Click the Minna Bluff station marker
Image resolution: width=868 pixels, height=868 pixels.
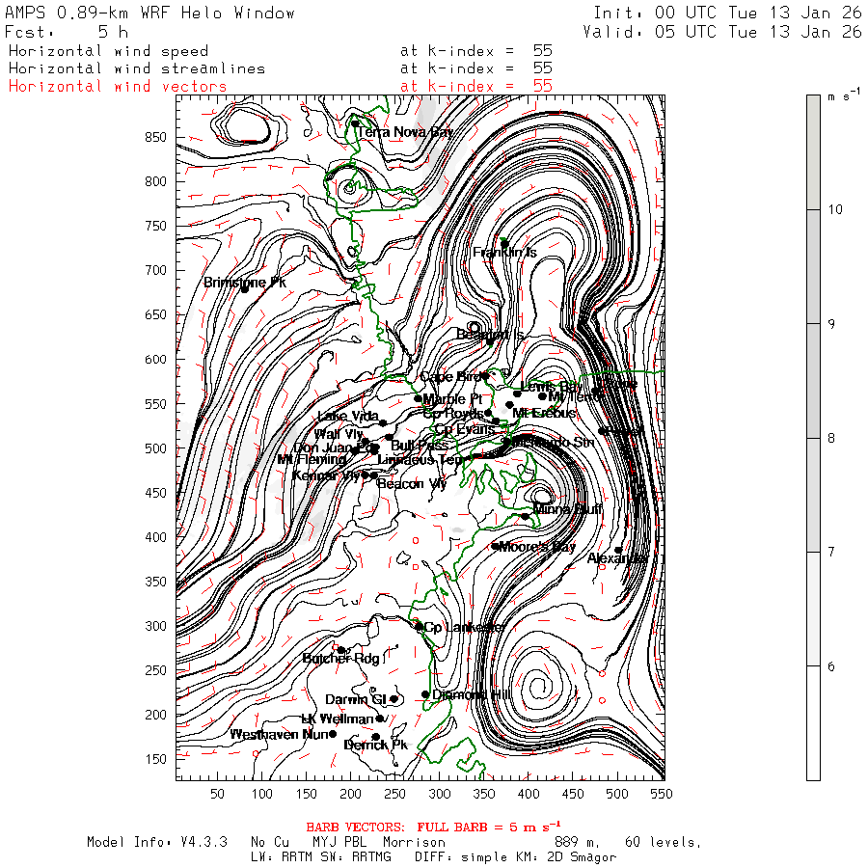point(525,516)
